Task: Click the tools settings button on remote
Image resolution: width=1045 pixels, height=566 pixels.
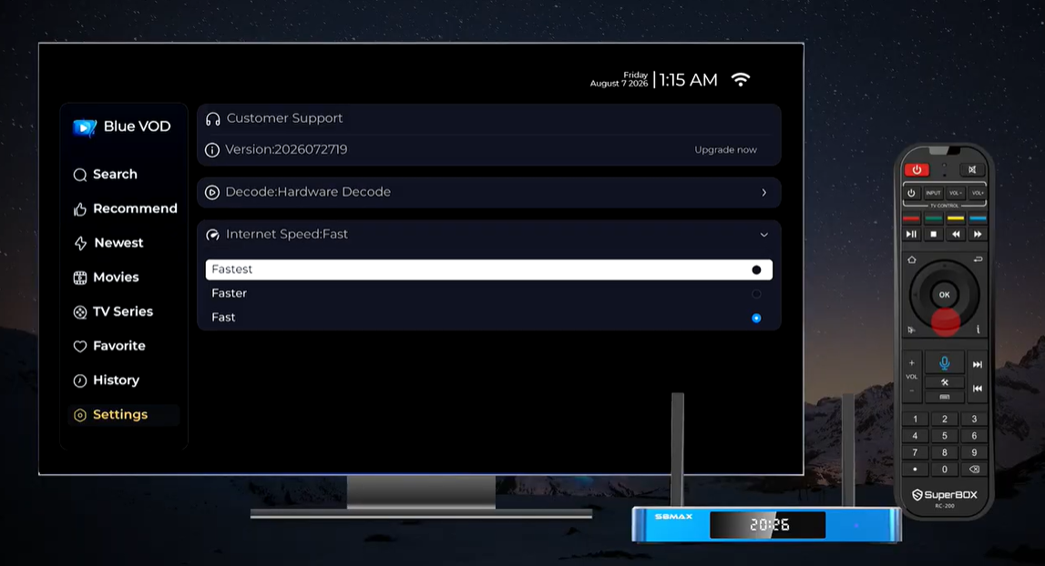Action: pos(945,383)
